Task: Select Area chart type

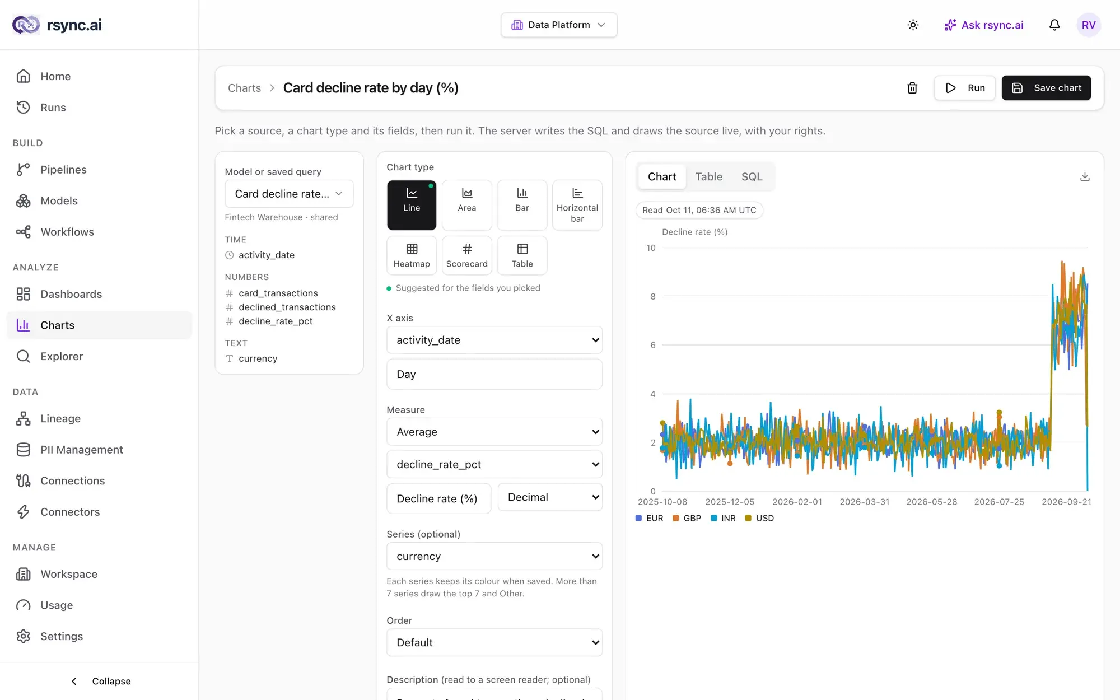Action: [x=467, y=205]
